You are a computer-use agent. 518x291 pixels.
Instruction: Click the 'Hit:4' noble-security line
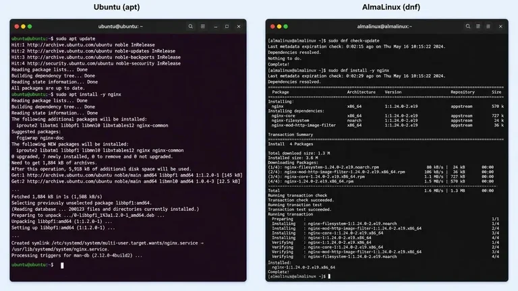point(96,63)
